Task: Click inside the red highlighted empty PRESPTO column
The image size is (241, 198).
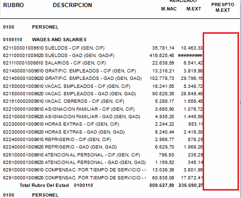Action: coord(221,111)
